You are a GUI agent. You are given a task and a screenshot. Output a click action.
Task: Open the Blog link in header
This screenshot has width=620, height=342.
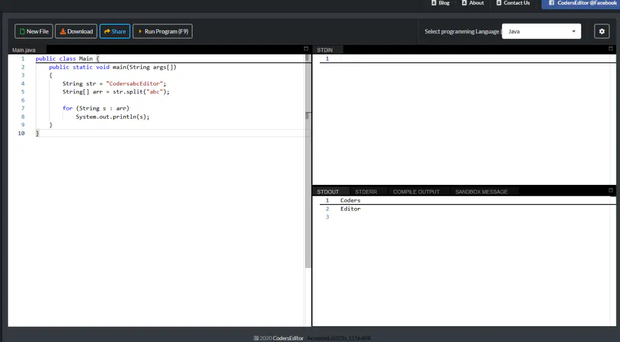pos(440,3)
